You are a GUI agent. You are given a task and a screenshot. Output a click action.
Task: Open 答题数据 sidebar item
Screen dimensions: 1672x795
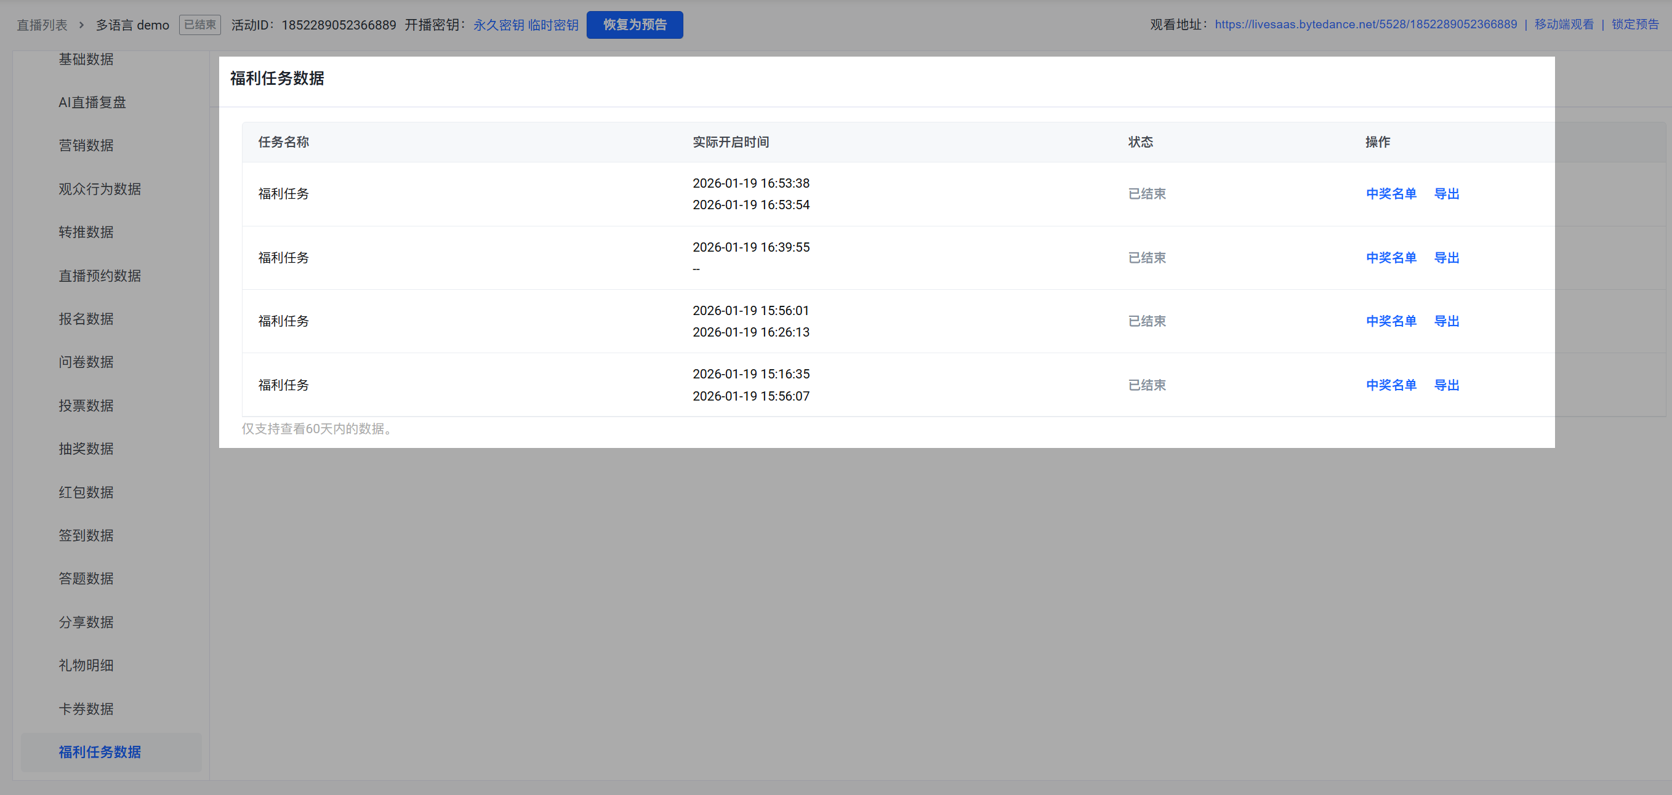coord(86,578)
